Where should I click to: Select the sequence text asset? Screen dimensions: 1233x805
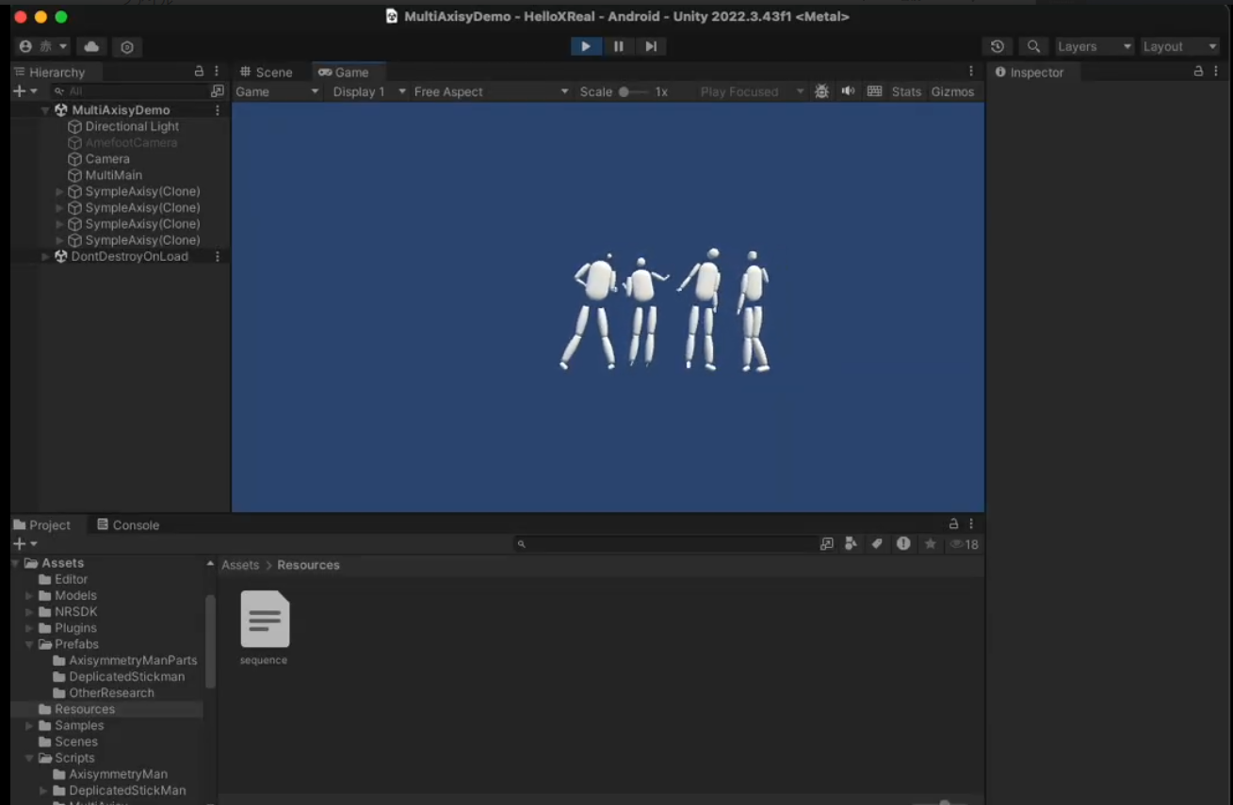[265, 627]
